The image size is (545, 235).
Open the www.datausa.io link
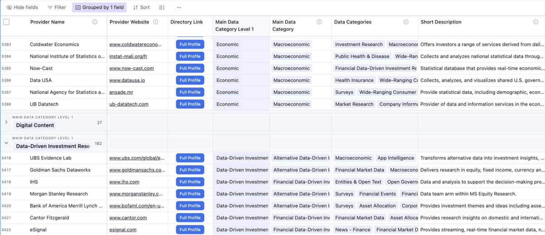coord(127,80)
